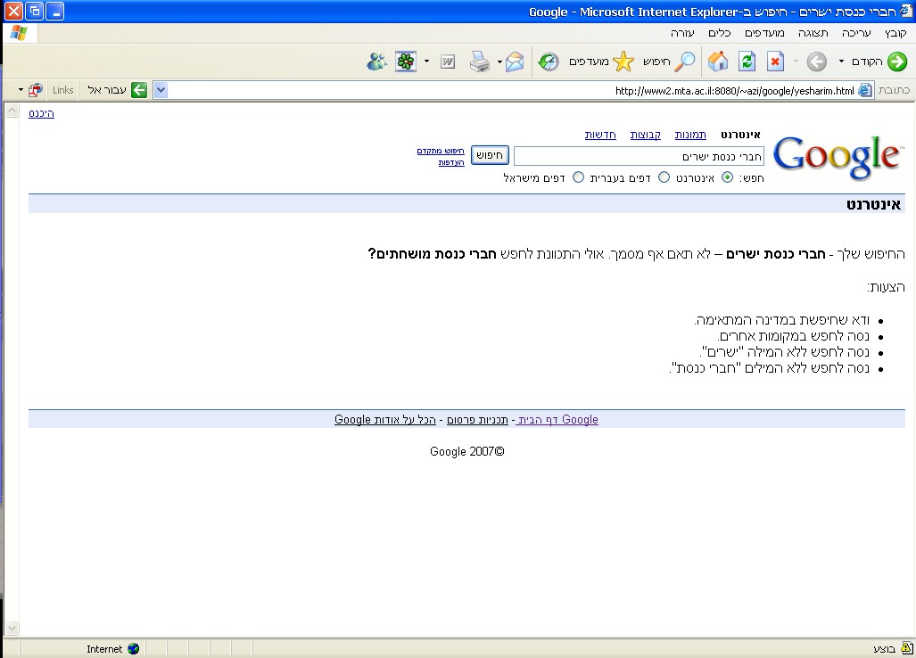The image size is (916, 658).
Task: Click the green Go arrow button
Action: [x=139, y=90]
